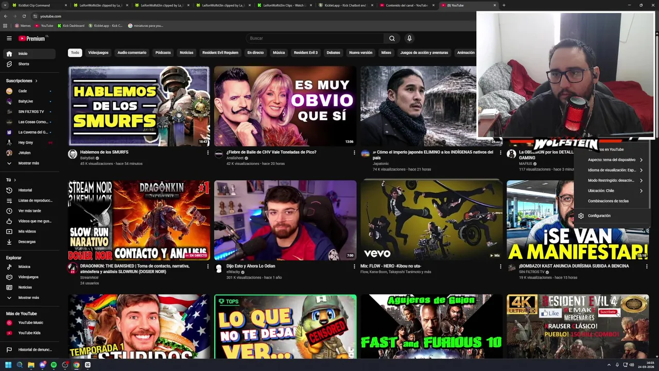
Task: Select the Todo filter chip
Action: (x=75, y=53)
